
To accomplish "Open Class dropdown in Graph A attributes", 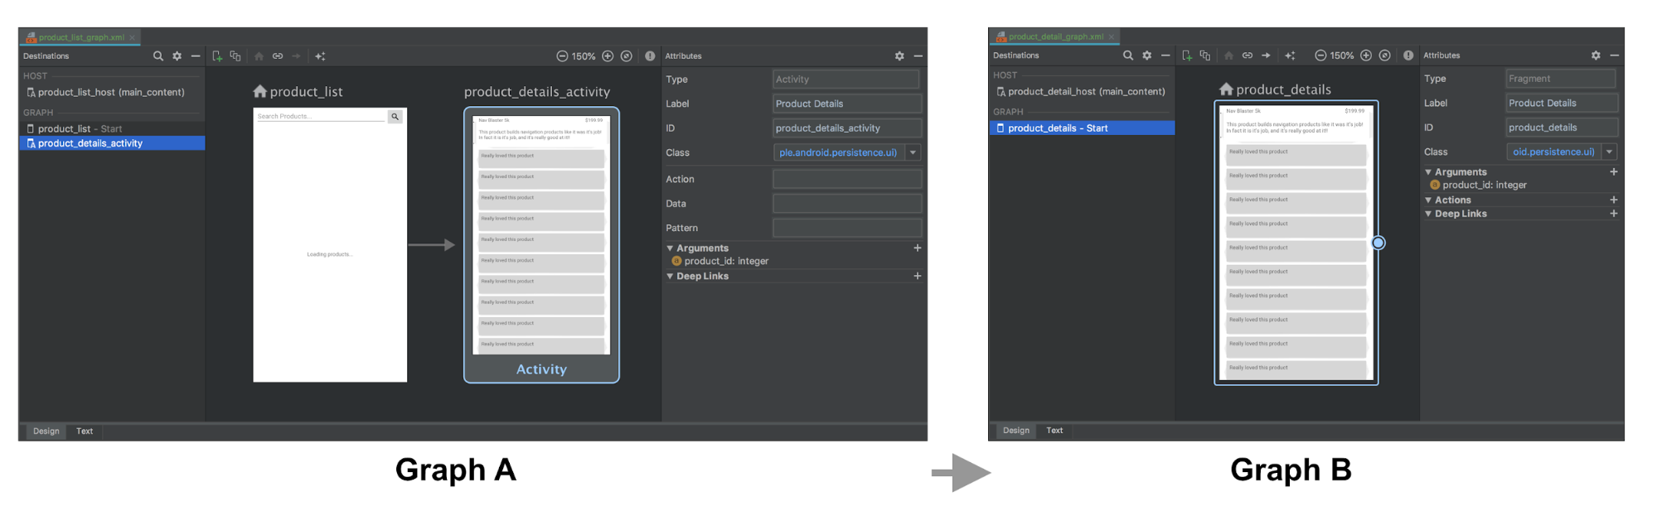I will tap(913, 152).
